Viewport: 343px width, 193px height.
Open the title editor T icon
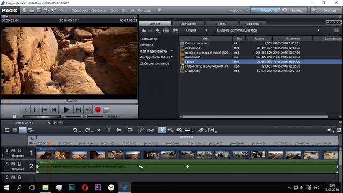109,130
